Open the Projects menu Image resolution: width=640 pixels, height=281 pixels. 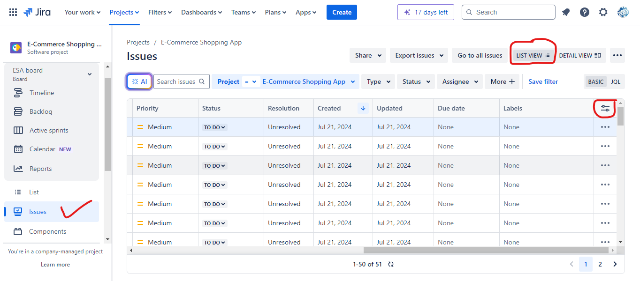pos(124,12)
